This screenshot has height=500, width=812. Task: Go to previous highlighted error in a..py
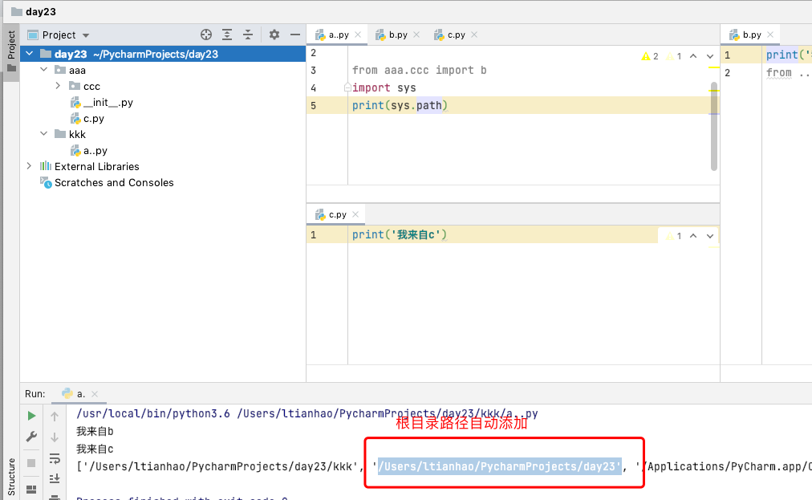pyautogui.click(x=693, y=56)
